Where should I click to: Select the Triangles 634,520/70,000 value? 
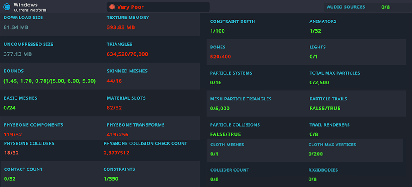pos(127,54)
